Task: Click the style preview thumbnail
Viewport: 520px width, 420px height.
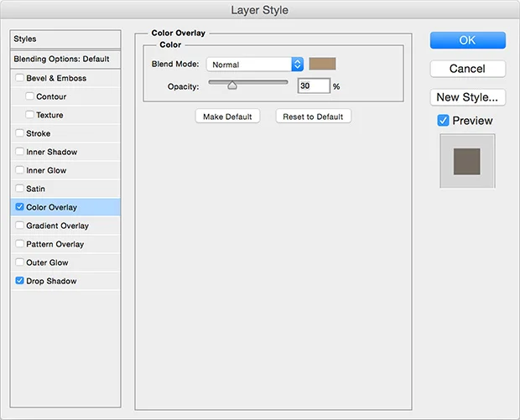Action: [467, 161]
